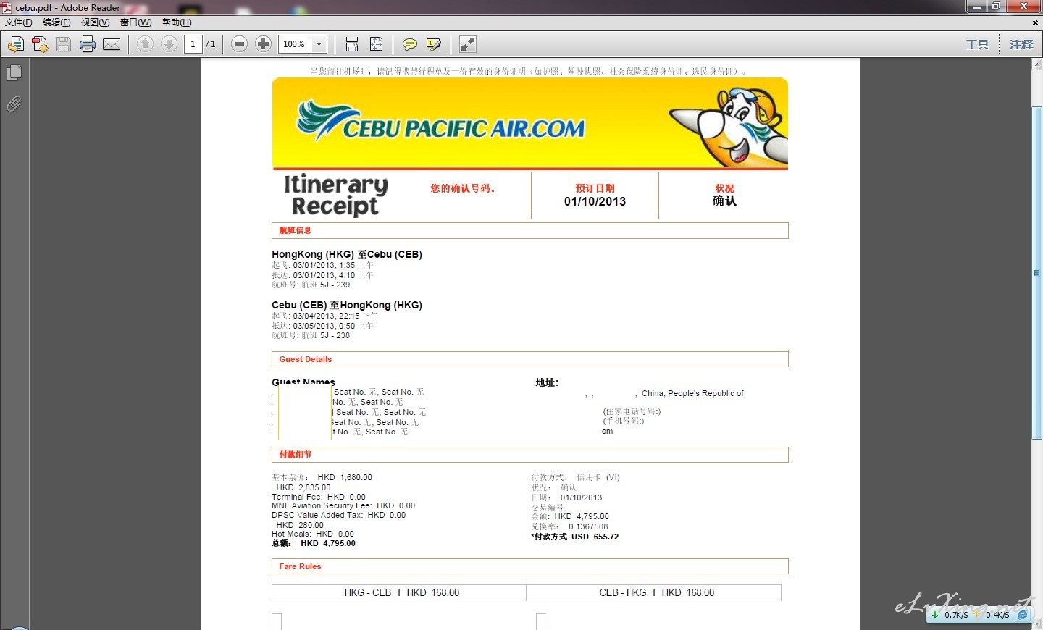Click HongKong (HKG) 至Cebu (CEB) heading

tap(347, 254)
